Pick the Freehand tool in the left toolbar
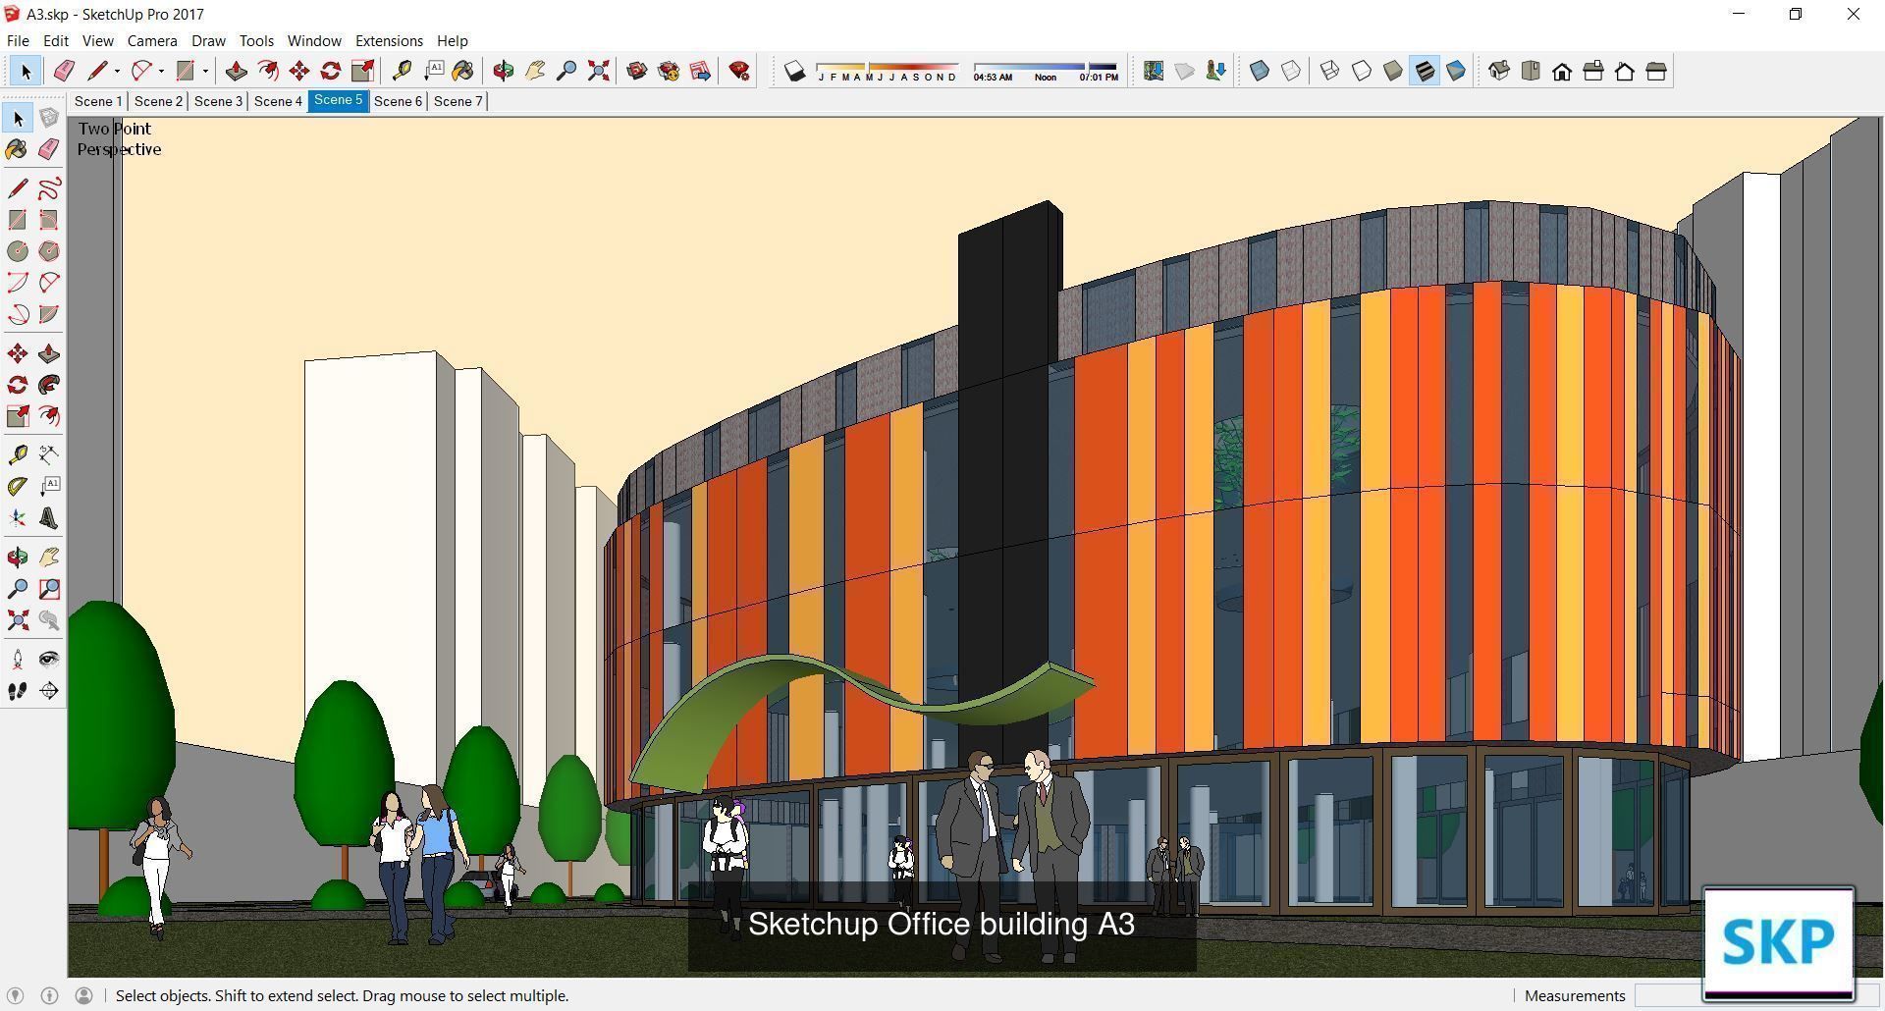This screenshot has width=1885, height=1011. coord(49,188)
